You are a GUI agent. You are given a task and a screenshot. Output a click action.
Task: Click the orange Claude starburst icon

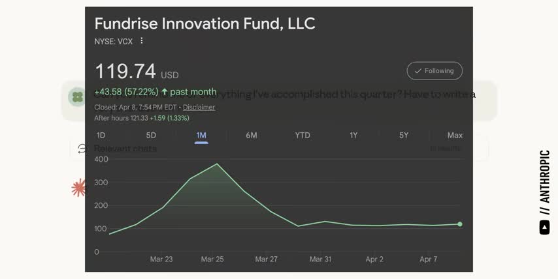click(x=78, y=188)
